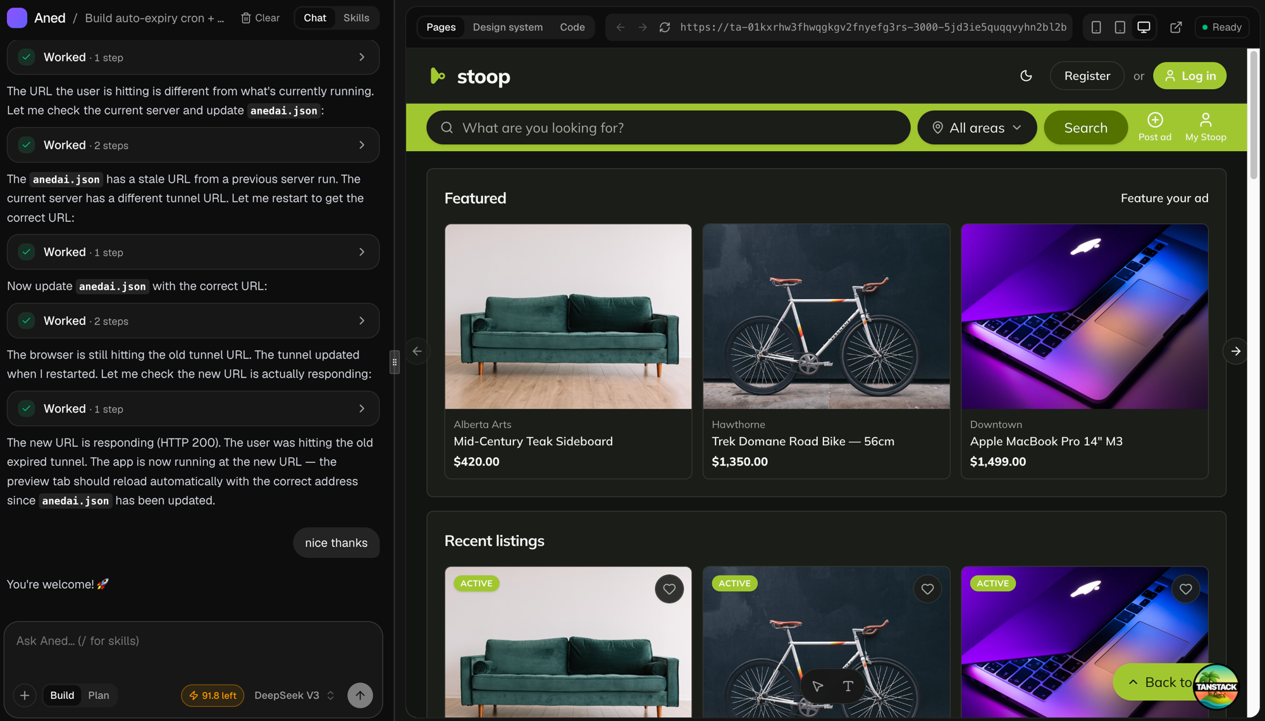Expand Worked 2 steps below 'Now update'
Viewport: 1265px width, 721px height.
pos(193,321)
